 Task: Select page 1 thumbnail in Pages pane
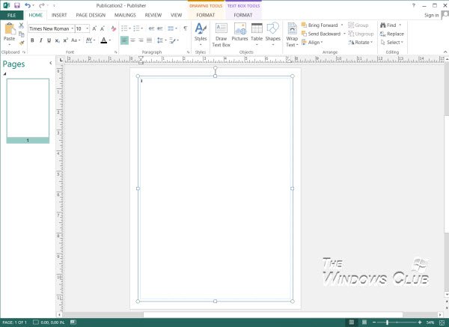click(x=28, y=108)
